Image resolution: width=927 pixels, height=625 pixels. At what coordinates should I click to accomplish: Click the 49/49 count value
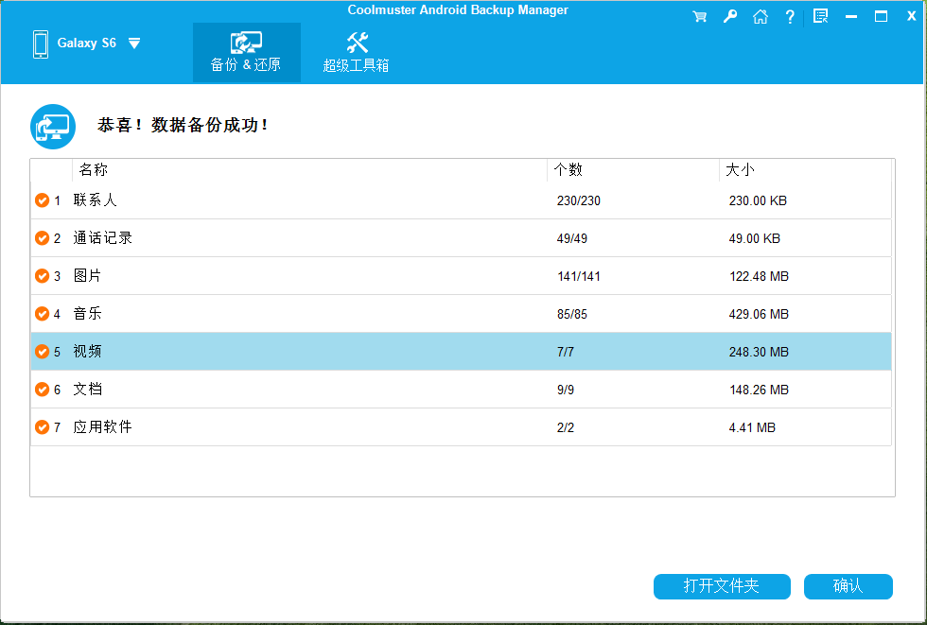point(572,238)
